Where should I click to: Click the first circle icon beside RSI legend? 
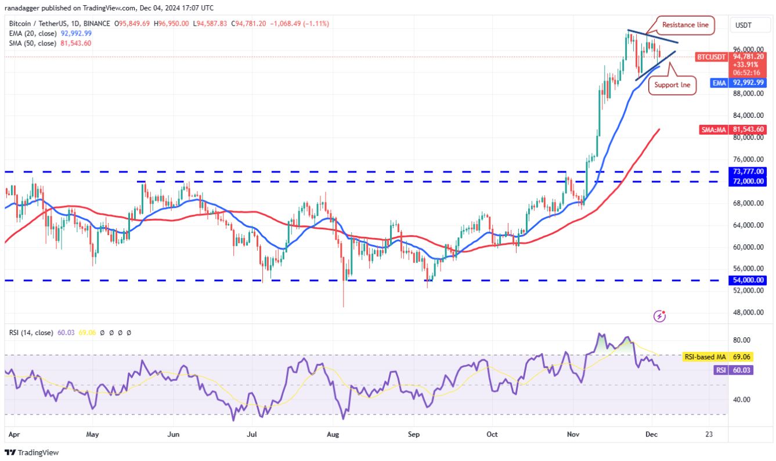coord(102,333)
